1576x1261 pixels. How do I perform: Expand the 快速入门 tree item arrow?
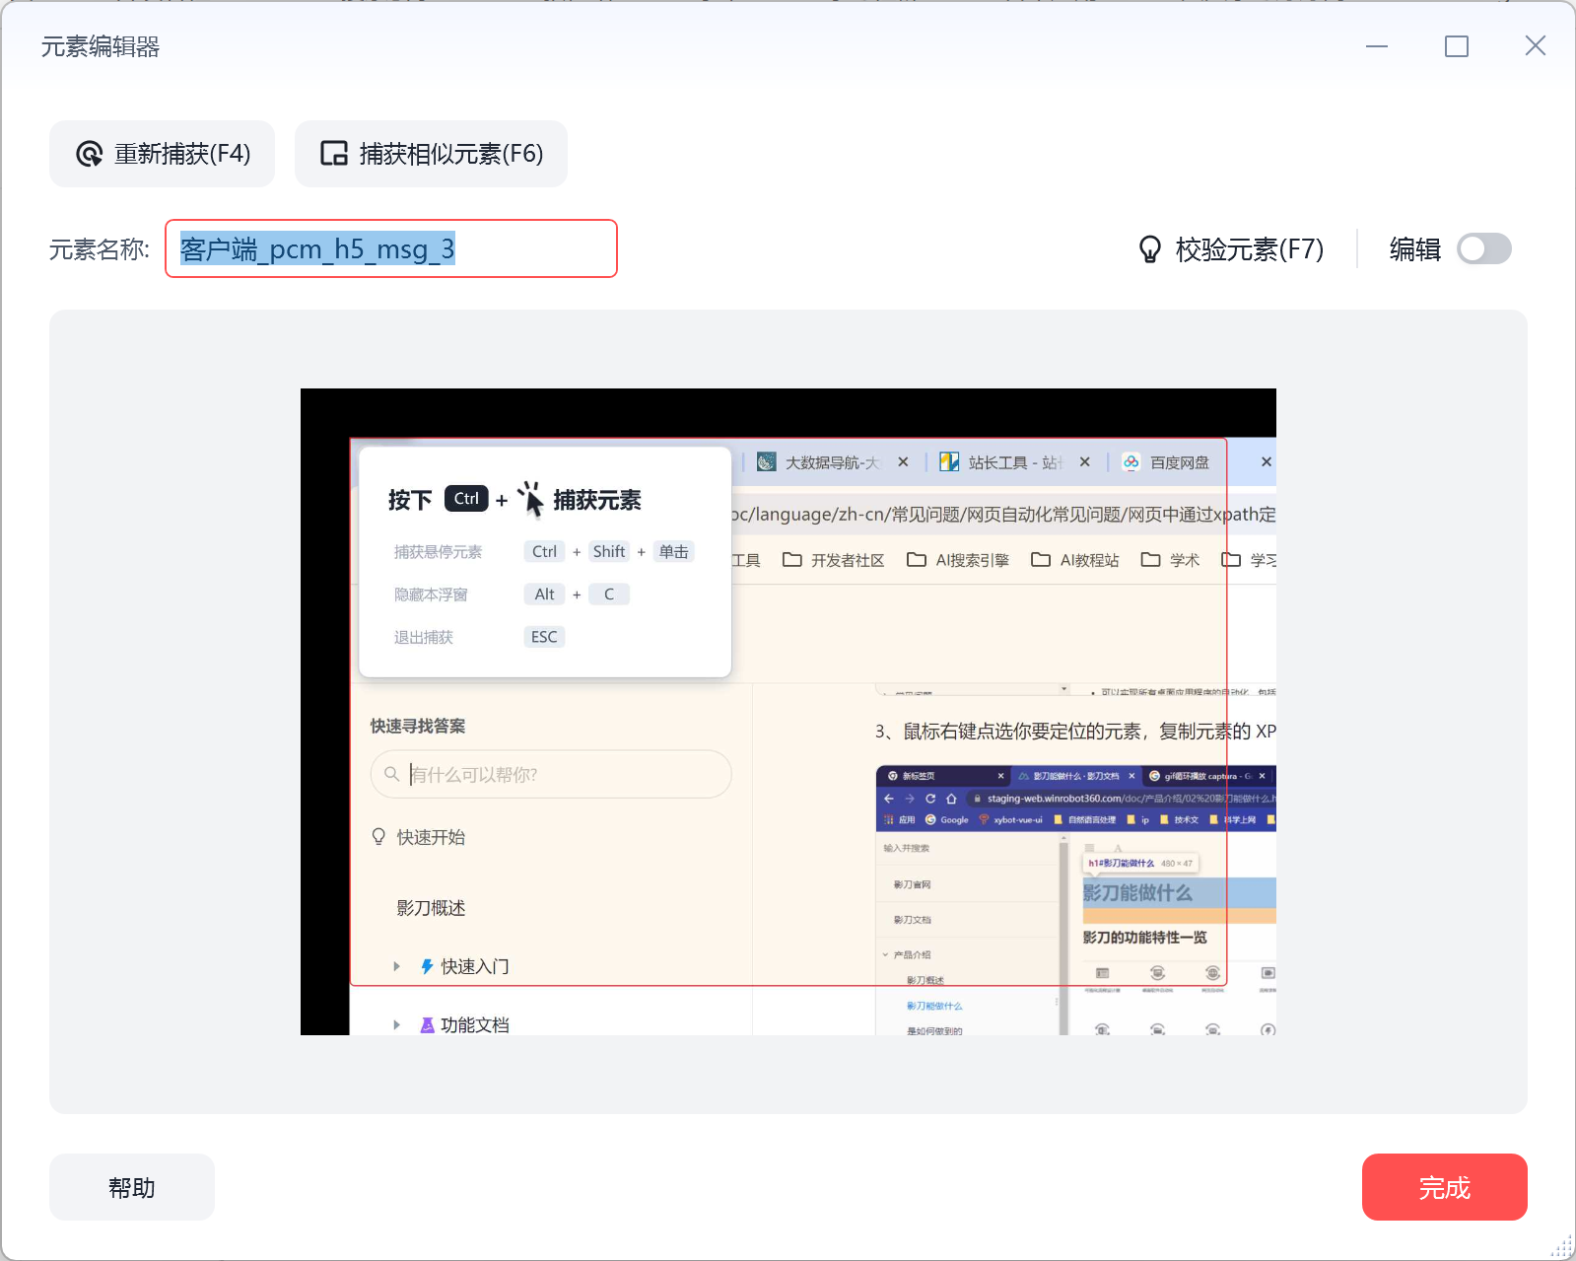point(396,966)
